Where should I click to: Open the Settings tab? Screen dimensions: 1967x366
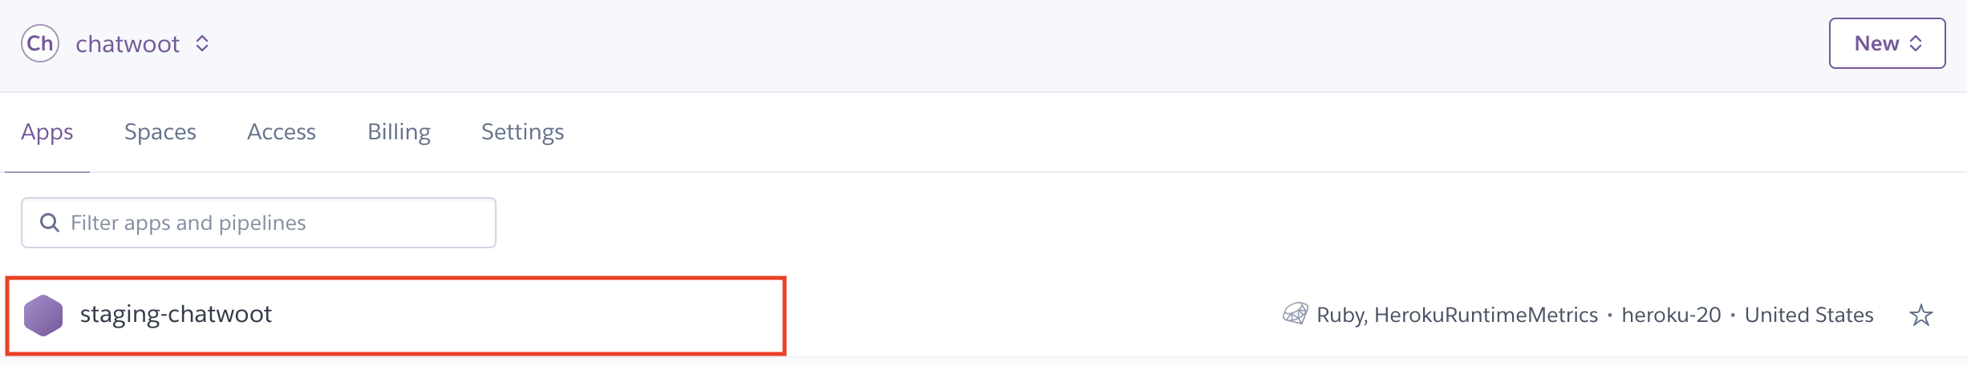point(522,131)
